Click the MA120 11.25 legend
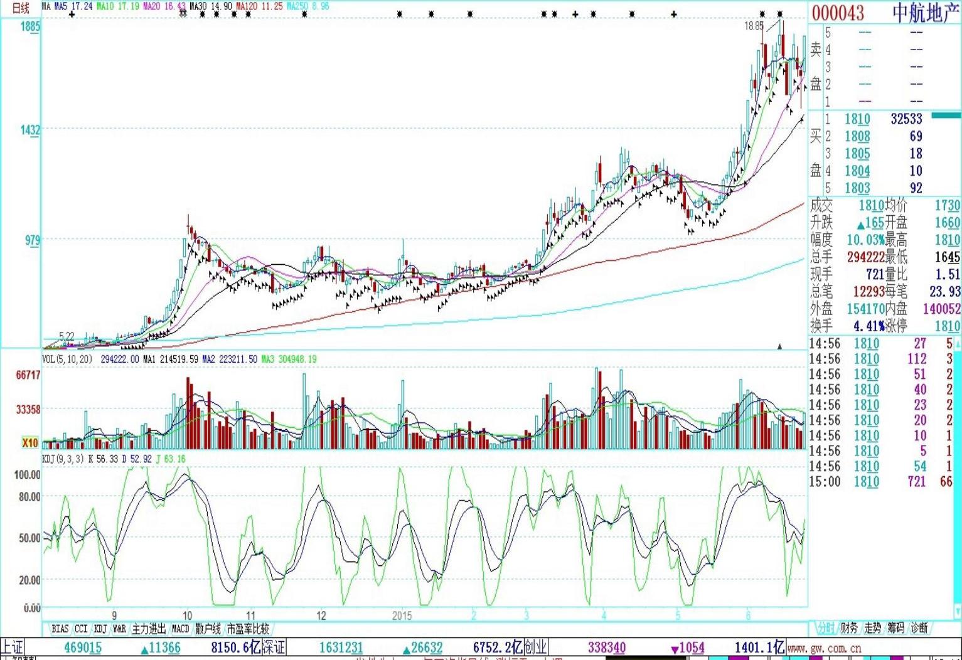Screen dimensions: 962x660 259,6
